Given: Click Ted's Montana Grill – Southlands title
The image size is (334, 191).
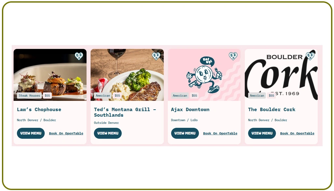Looking at the screenshot, I should [125, 112].
